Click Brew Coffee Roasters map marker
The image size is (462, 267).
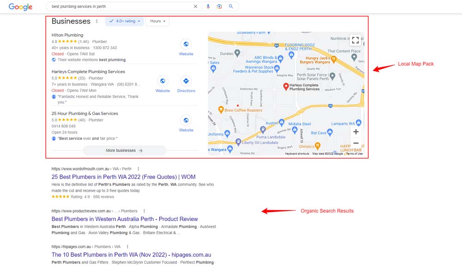point(221,110)
